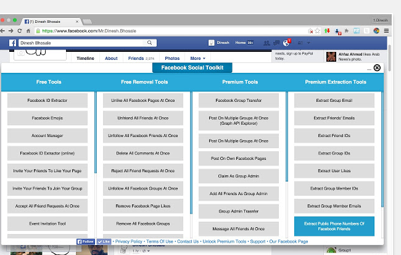
Task: Reload the page with refresh icon
Action: click(x=20, y=31)
